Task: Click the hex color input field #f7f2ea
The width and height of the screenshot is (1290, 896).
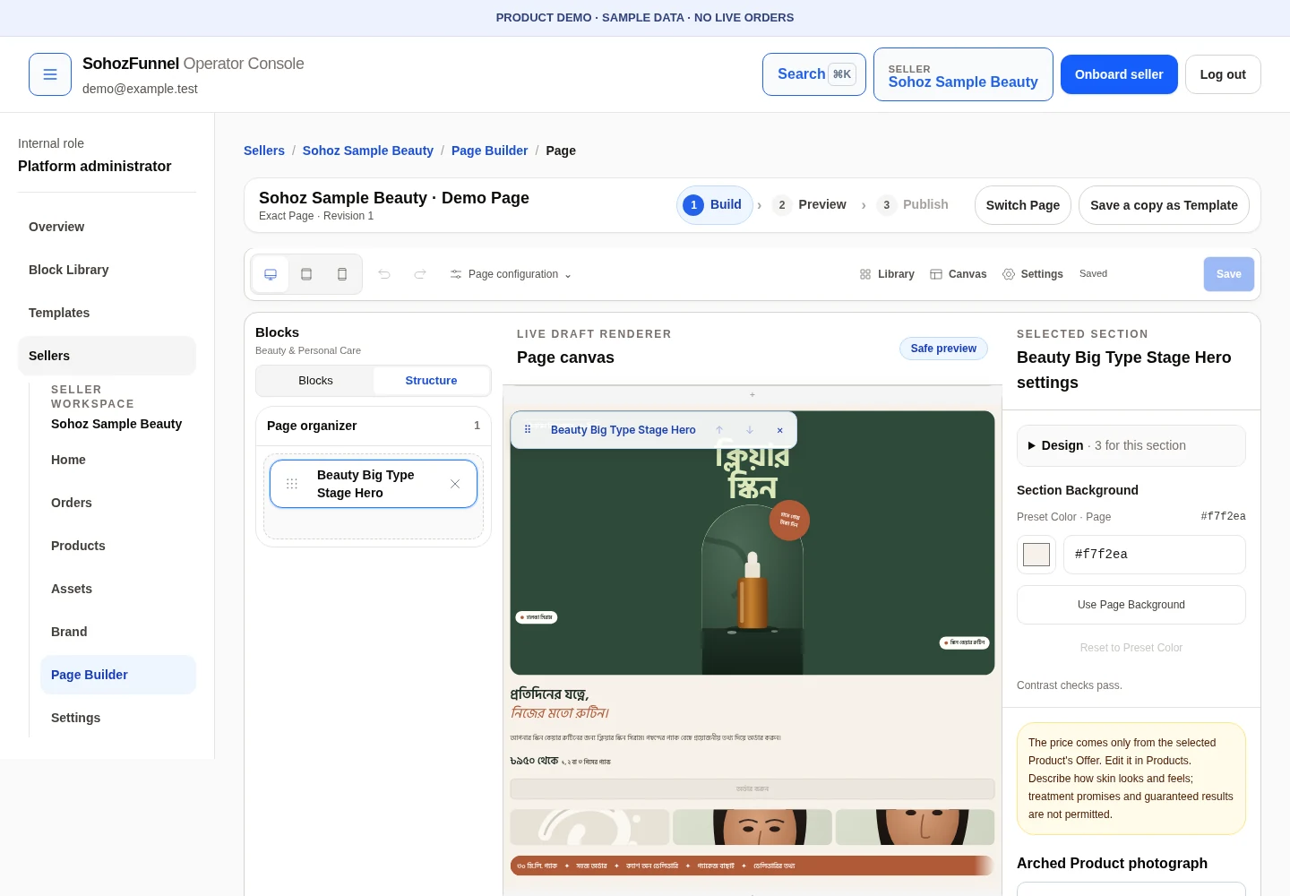Action: click(x=1155, y=555)
